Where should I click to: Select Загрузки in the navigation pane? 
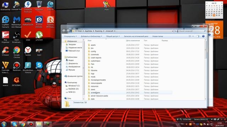click(72, 44)
